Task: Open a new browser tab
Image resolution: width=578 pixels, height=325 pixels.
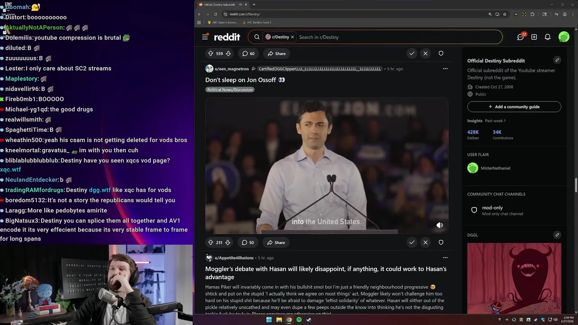Action: tap(254, 5)
